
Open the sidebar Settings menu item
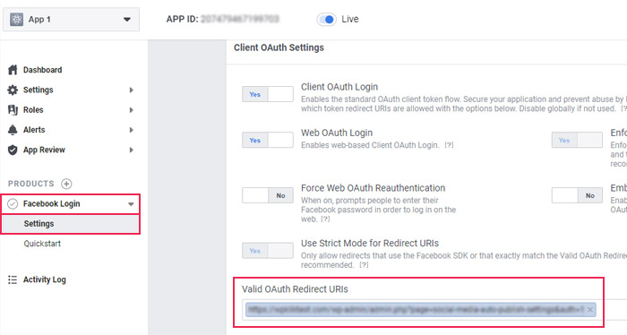pyautogui.click(x=38, y=90)
